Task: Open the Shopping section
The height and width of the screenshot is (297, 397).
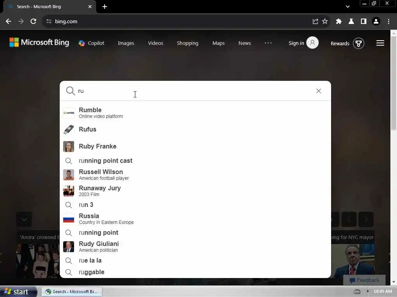Action: click(x=188, y=43)
